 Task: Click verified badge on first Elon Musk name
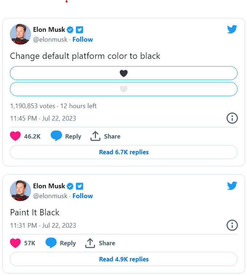pos(70,30)
